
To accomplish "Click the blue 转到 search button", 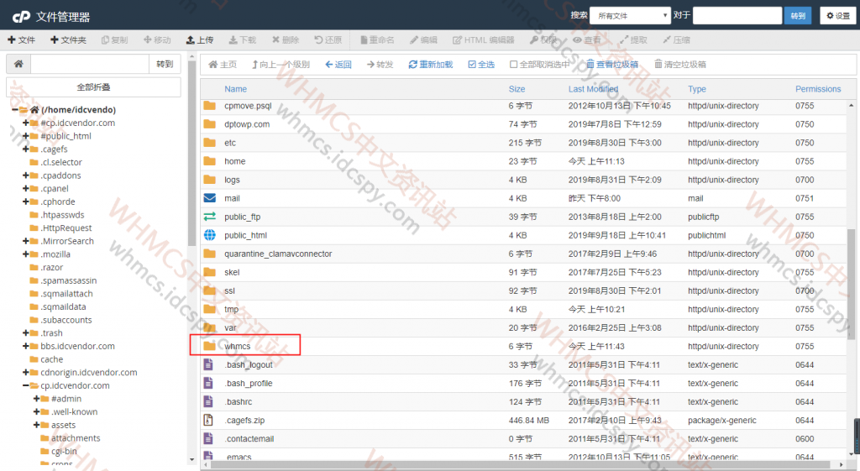I will tap(798, 16).
